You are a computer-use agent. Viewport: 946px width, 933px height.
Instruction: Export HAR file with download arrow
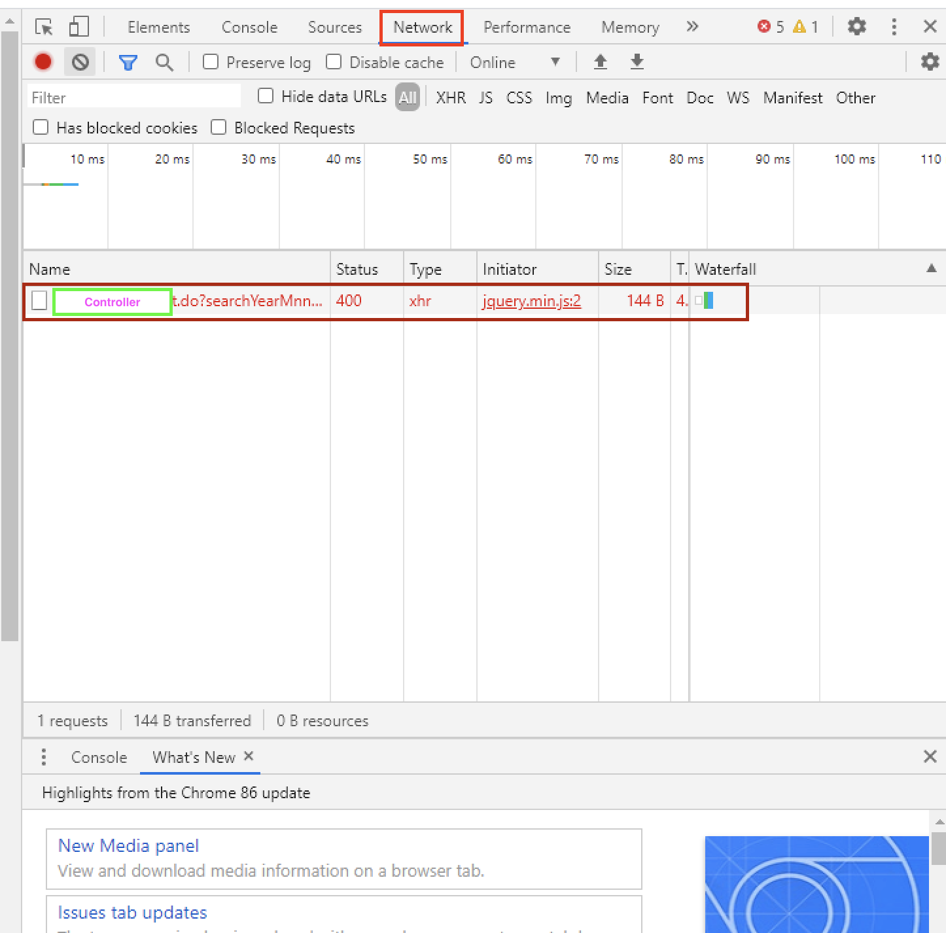(x=637, y=62)
